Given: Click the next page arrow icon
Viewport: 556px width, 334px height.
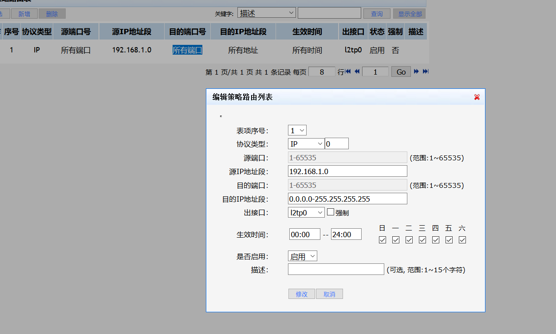Looking at the screenshot, I should click(416, 72).
